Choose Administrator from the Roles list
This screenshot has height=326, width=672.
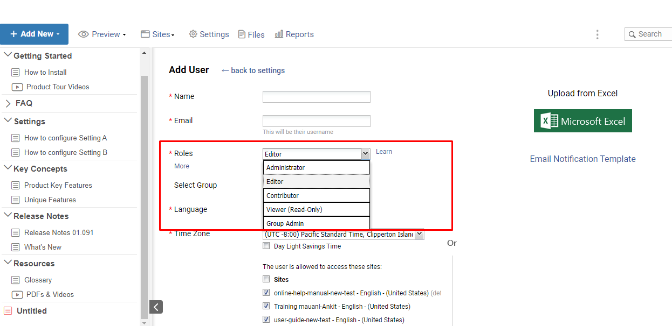[317, 167]
